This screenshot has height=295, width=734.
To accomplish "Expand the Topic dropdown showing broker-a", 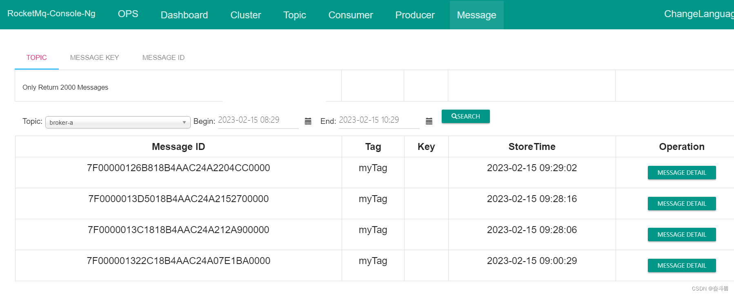I will click(x=118, y=122).
